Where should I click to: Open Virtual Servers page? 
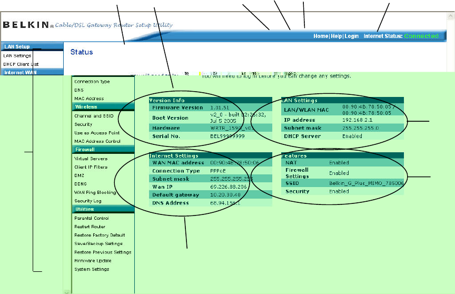pyautogui.click(x=91, y=159)
